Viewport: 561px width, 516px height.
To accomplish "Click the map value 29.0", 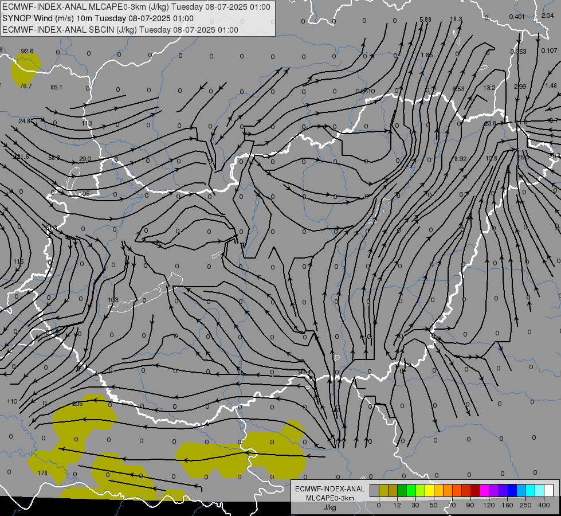I will coord(85,159).
